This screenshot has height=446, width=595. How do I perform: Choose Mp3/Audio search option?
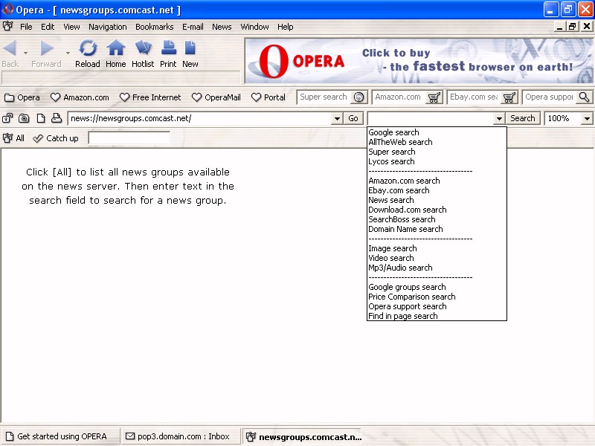[437, 268]
